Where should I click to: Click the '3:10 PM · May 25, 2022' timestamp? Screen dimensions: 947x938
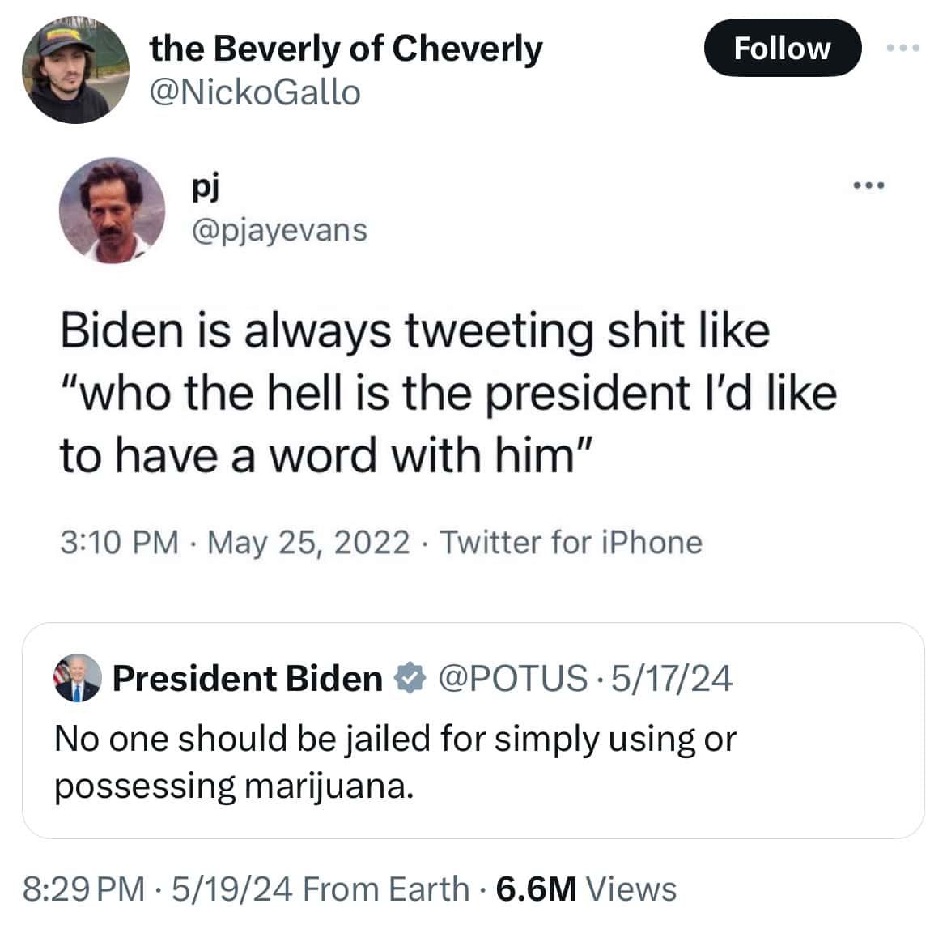235,542
